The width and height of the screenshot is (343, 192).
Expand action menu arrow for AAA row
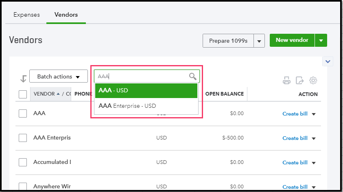pos(314,114)
